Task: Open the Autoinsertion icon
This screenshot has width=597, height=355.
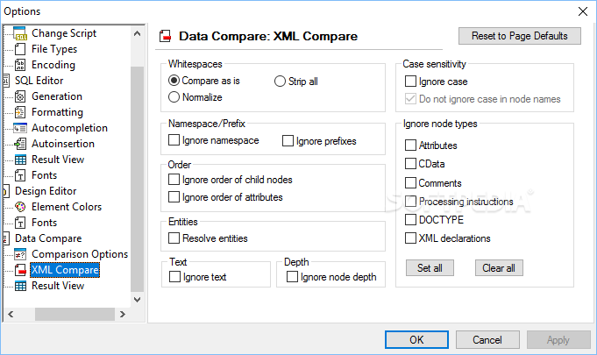Action: [20, 144]
